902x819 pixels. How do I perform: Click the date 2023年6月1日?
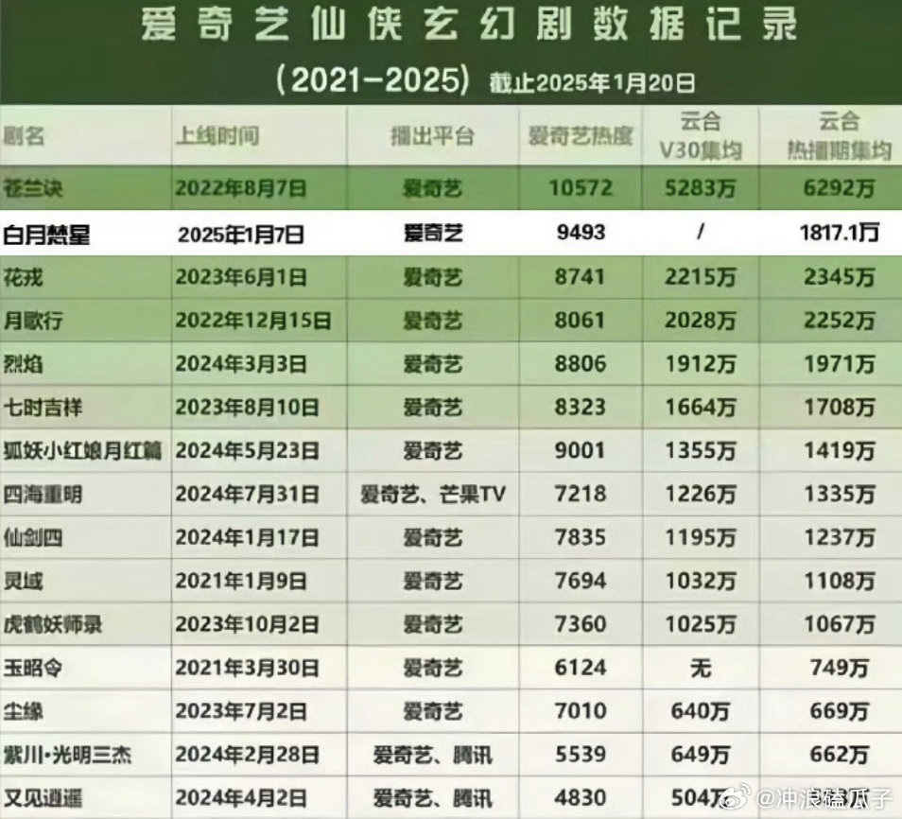pyautogui.click(x=241, y=277)
